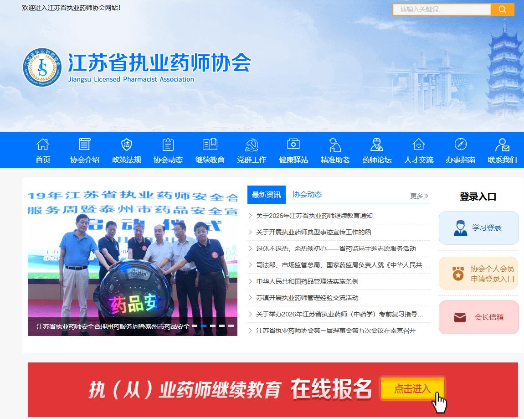The width and height of the screenshot is (524, 419).
Task: Focus the keyword search input field
Action: [442, 10]
